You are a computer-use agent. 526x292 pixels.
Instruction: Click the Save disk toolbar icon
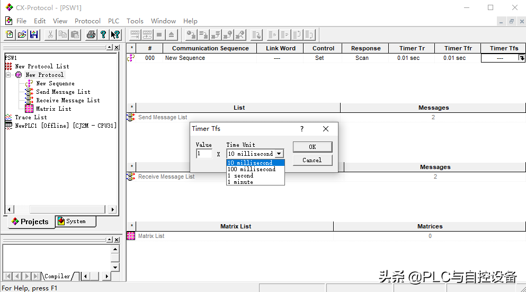point(34,34)
